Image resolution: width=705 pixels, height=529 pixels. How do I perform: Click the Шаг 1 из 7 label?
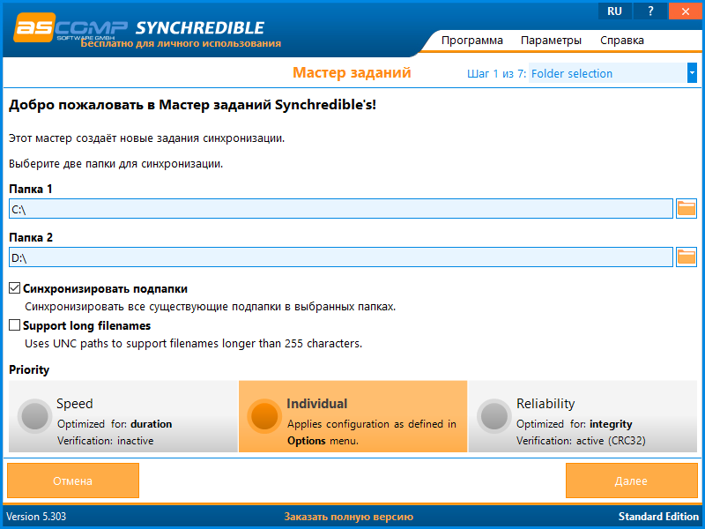pyautogui.click(x=496, y=73)
